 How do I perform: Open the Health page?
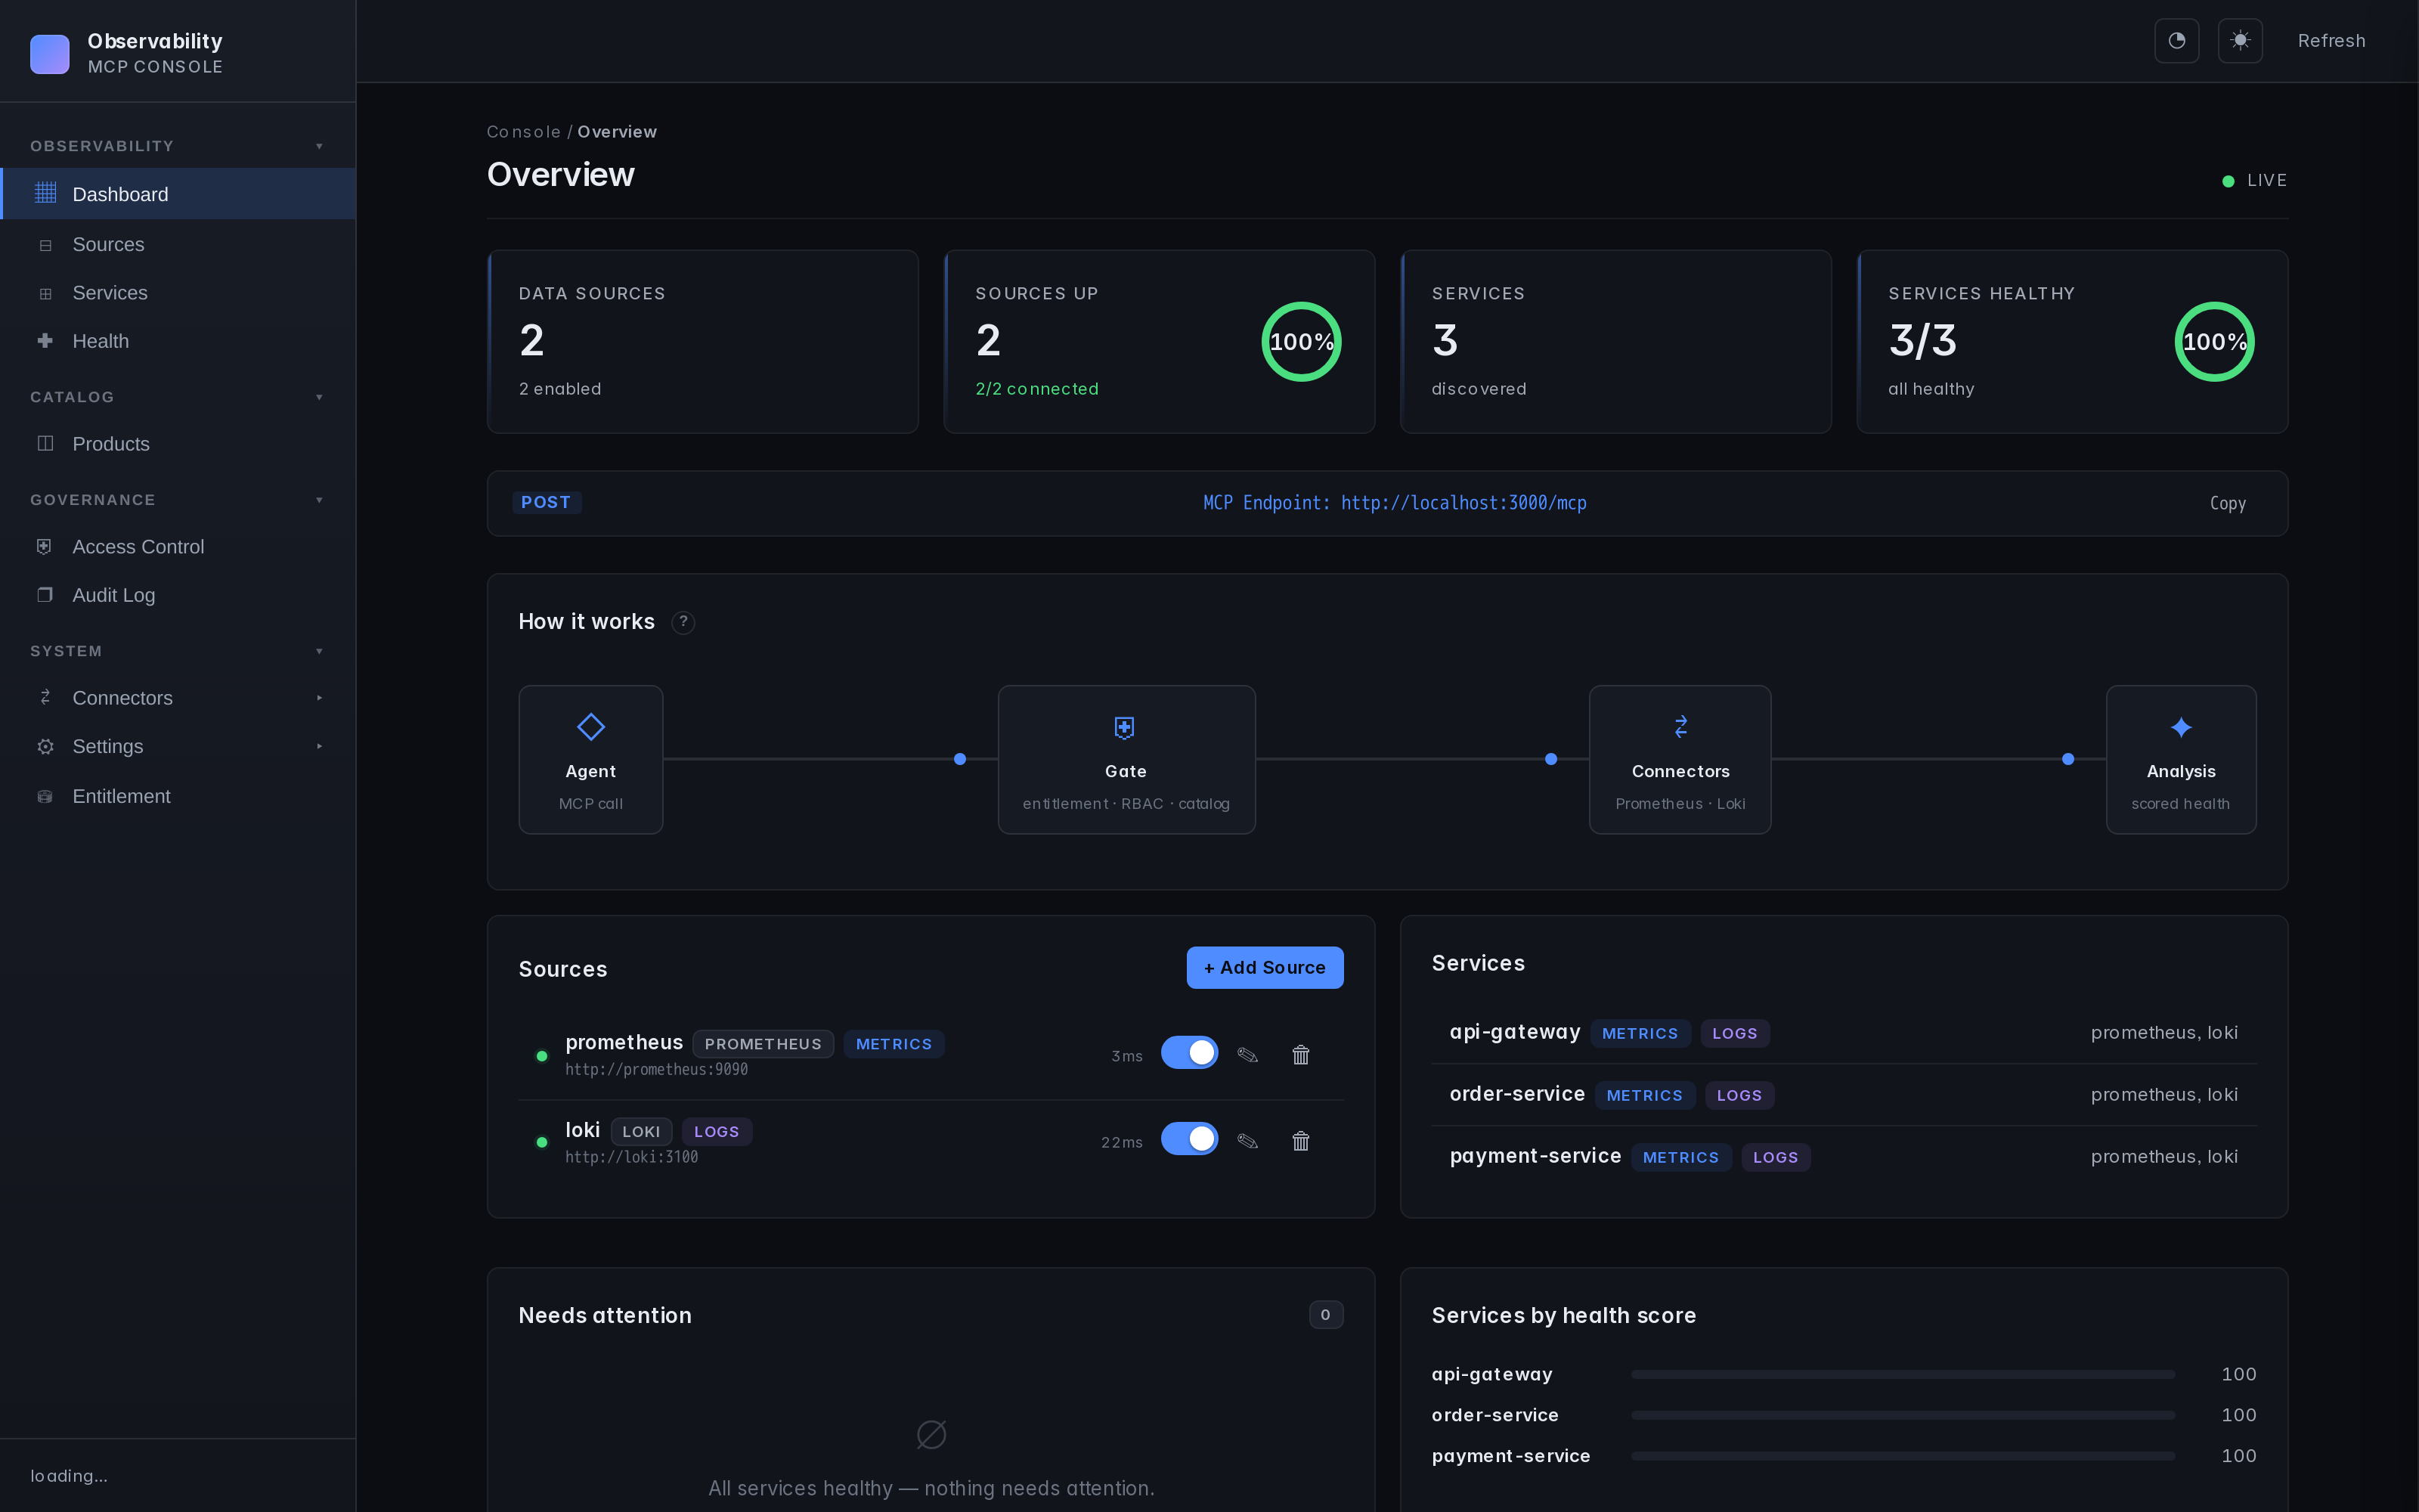(x=178, y=341)
